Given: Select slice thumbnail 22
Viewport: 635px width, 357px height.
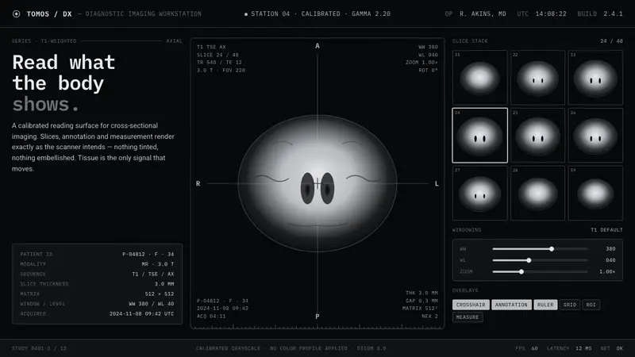Looking at the screenshot, I should pos(537,78).
